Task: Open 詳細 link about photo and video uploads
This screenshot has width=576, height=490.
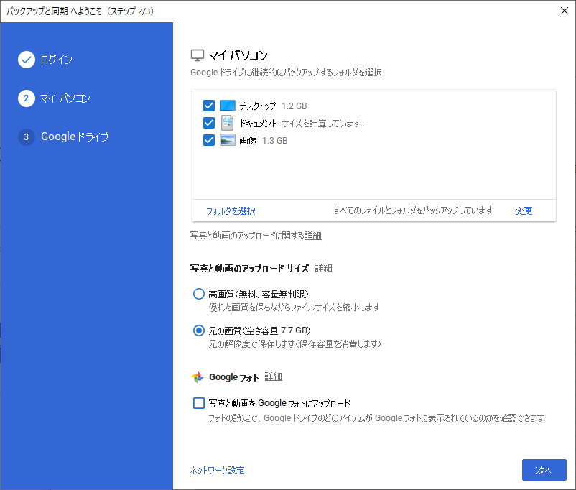Action: pyautogui.click(x=312, y=236)
